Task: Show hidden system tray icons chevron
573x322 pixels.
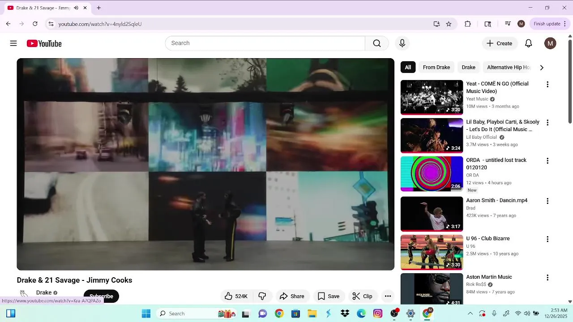Action: point(470,314)
